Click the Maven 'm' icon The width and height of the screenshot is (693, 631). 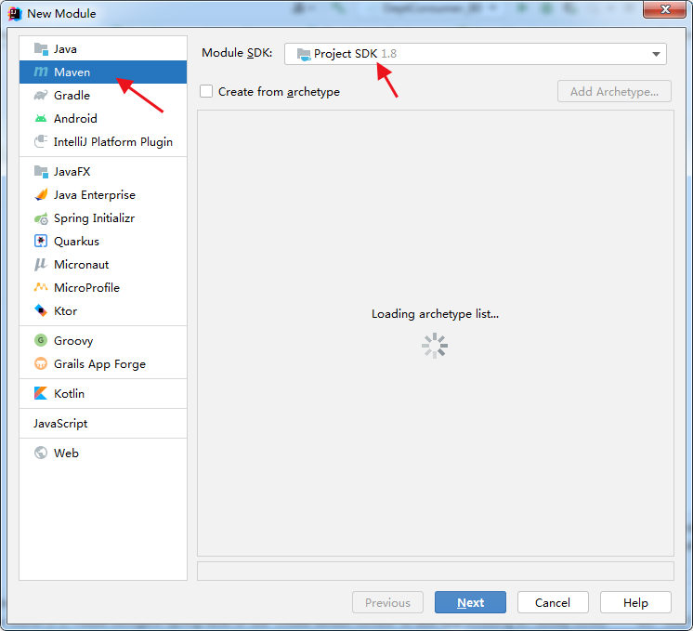pos(41,72)
